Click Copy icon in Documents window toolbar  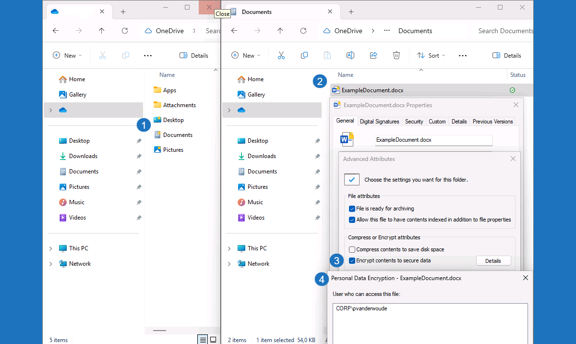coord(304,55)
